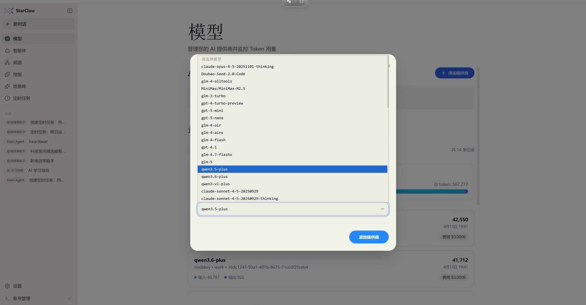Open the 职场效率助手 conversation
This screenshot has height=305, width=586.
42,161
